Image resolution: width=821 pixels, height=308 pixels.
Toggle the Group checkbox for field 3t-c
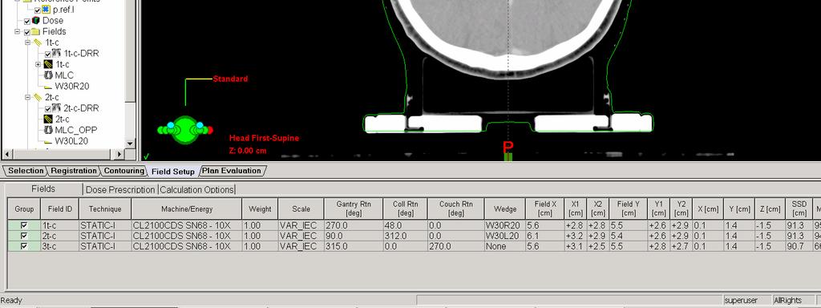(x=23, y=246)
